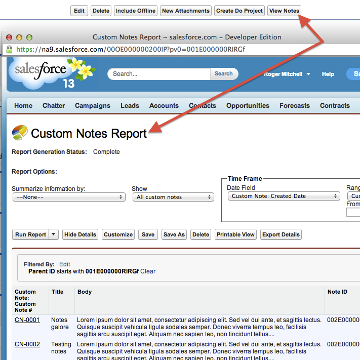This screenshot has width=360, height=360.
Task: Click the Search button in header
Action: coord(224,74)
